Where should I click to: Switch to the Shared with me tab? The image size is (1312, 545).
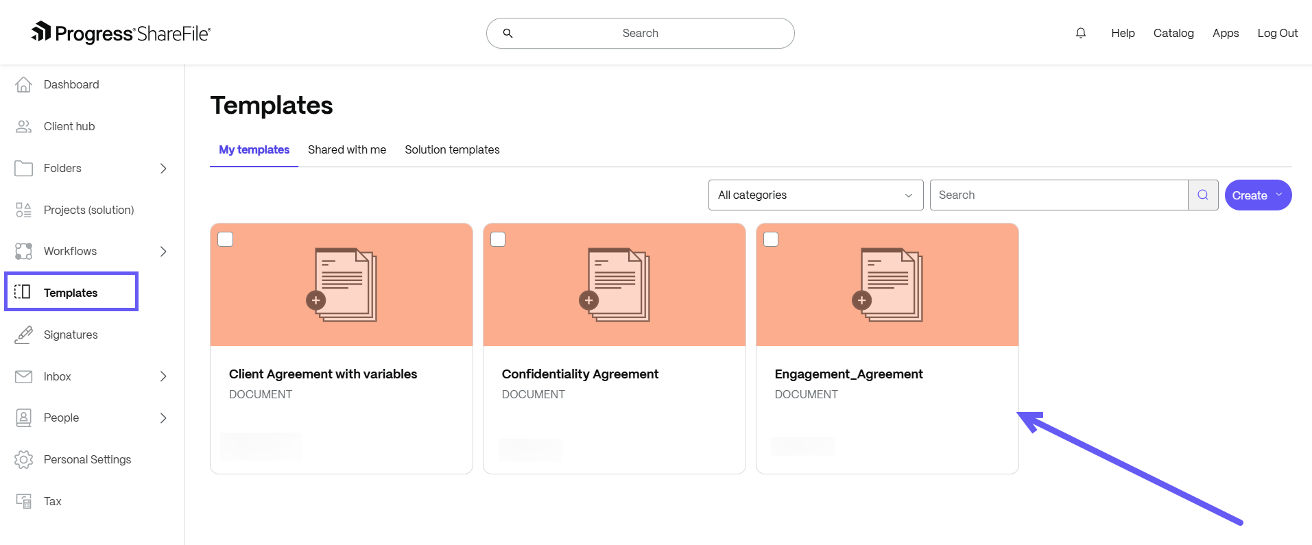[x=346, y=149]
